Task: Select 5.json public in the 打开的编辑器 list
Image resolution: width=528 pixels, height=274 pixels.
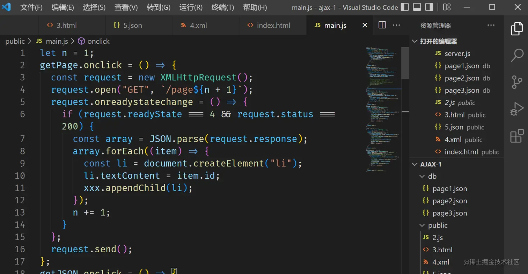Action: (457, 127)
